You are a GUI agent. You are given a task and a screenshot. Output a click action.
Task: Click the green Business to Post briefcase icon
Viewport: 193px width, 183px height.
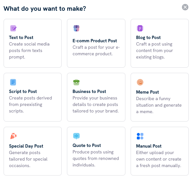coord(76,82)
